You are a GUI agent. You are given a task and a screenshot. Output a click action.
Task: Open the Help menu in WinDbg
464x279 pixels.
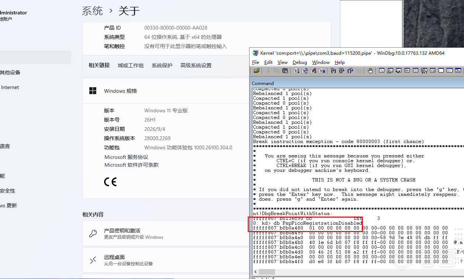pos(340,62)
